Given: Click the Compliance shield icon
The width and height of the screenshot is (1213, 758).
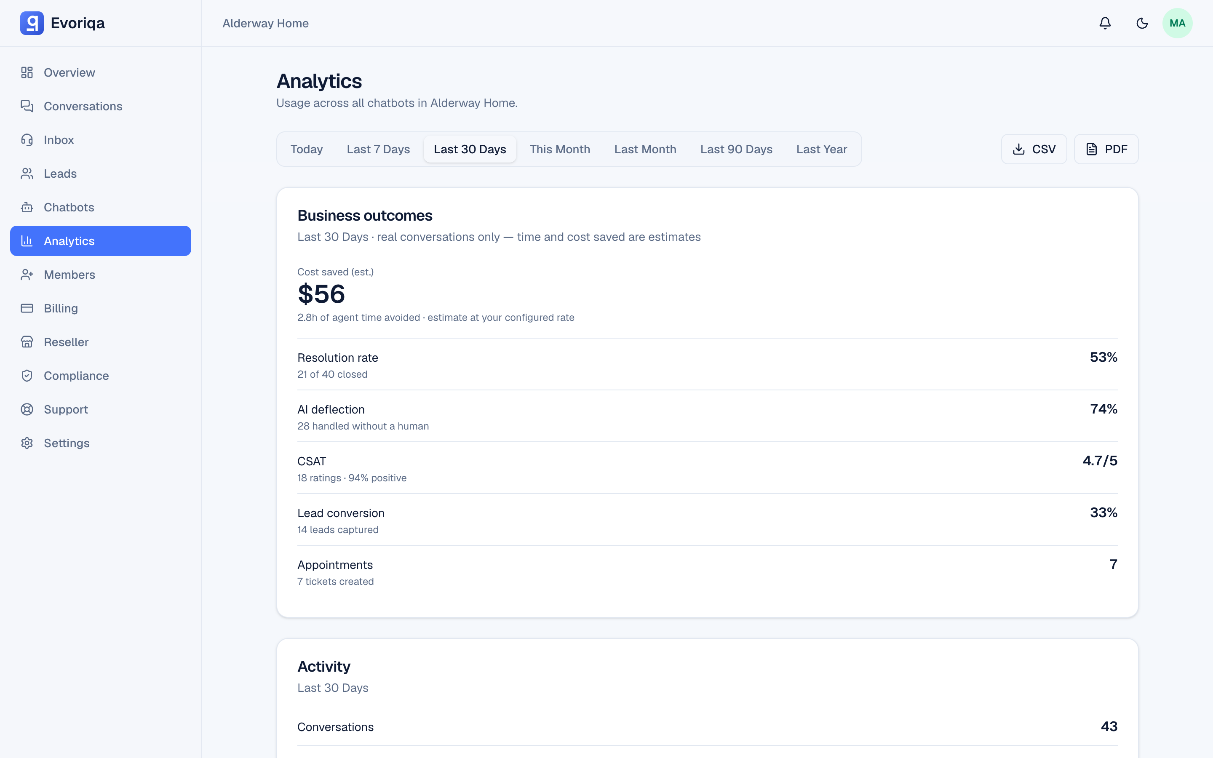Looking at the screenshot, I should tap(27, 376).
